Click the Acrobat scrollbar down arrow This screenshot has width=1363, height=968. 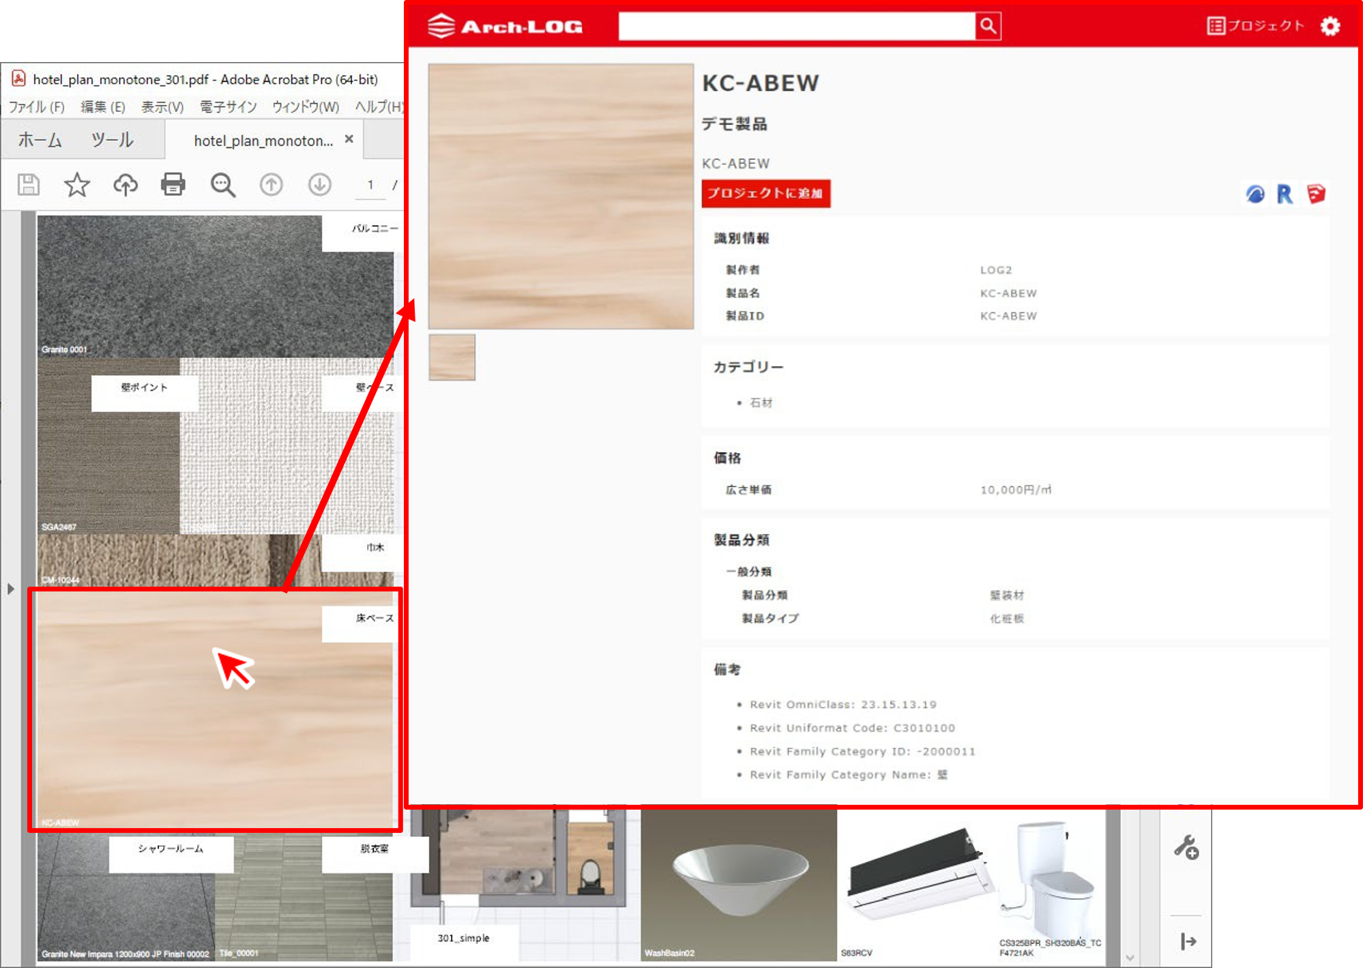click(1130, 958)
